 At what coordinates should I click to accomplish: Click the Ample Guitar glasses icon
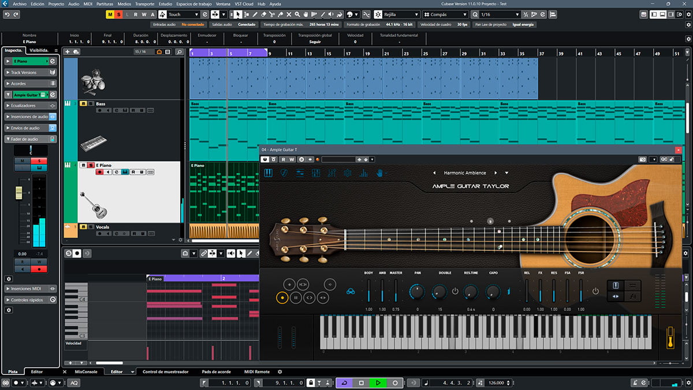[351, 292]
